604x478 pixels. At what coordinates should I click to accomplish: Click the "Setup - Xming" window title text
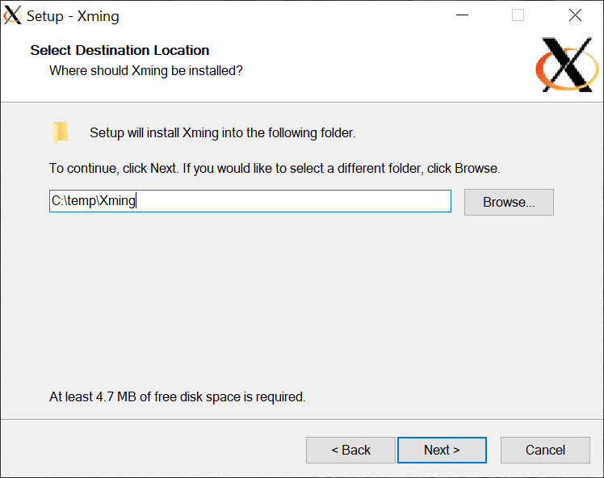pyautogui.click(x=73, y=16)
